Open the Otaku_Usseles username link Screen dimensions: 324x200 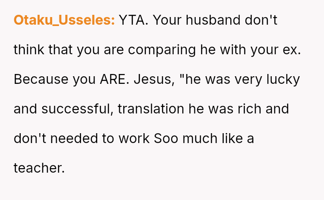coord(64,20)
